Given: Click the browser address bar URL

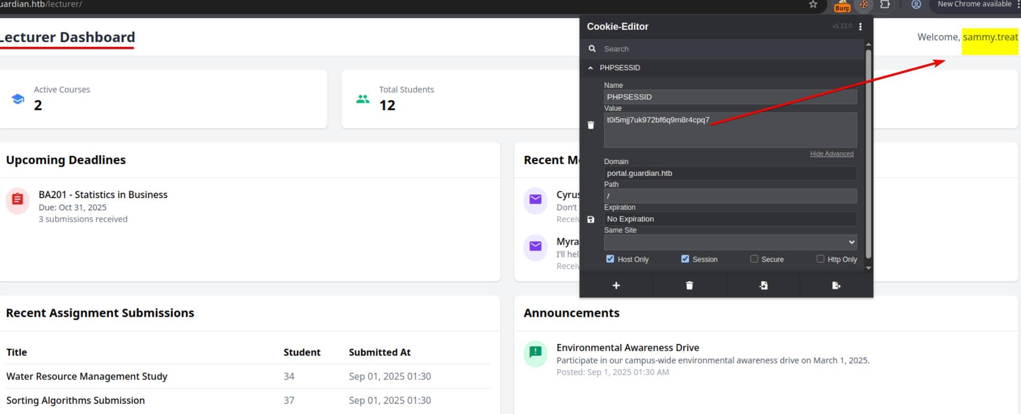Looking at the screenshot, I should click(41, 4).
